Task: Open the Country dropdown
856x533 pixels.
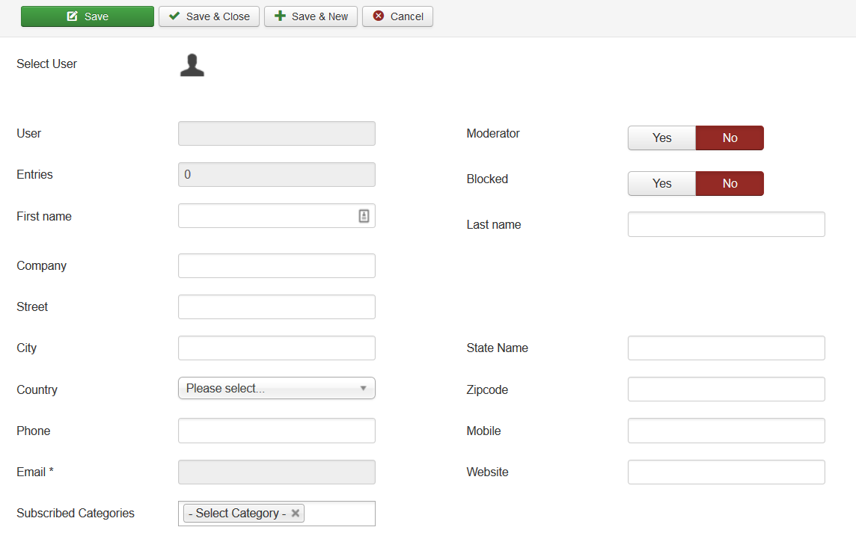Action: (276, 388)
